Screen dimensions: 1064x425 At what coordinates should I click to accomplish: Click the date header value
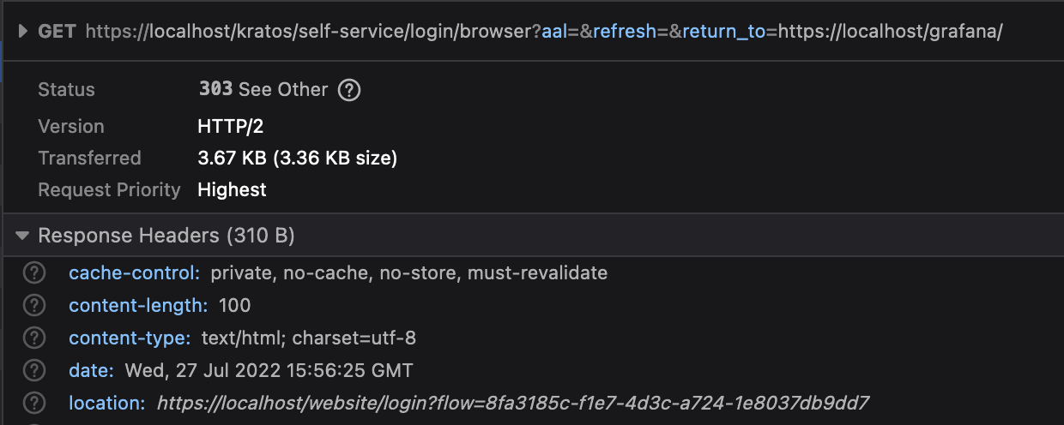[269, 371]
